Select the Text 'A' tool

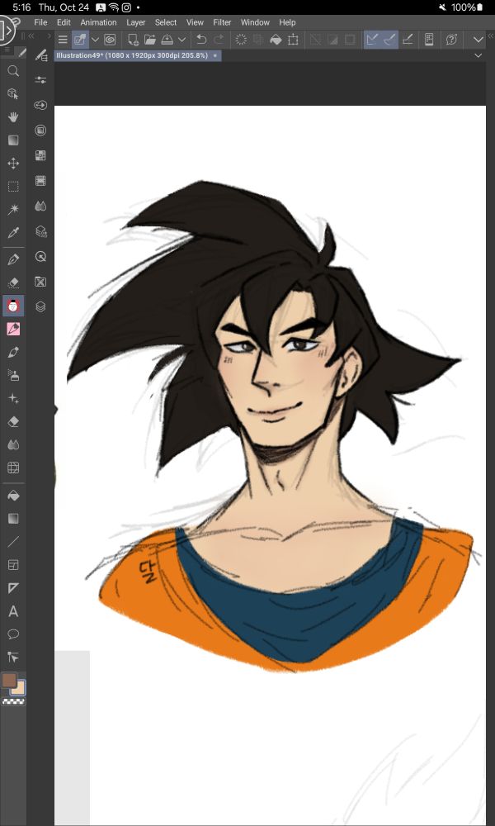(13, 611)
